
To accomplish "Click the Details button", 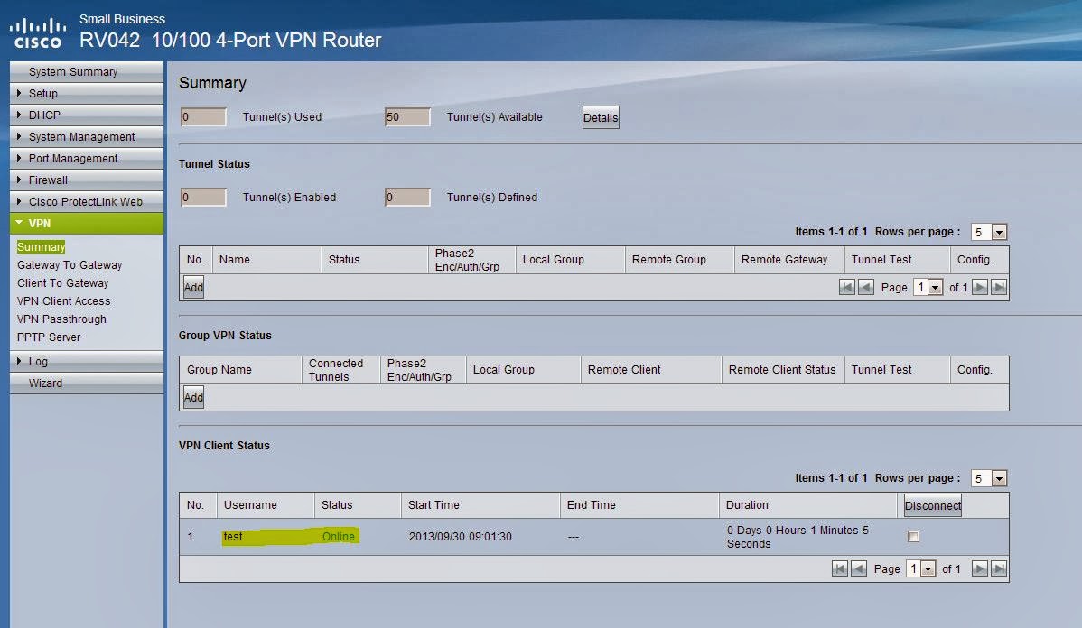I will pos(601,117).
